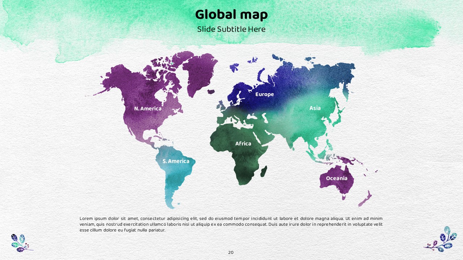Click the "Europe" label on map

click(x=264, y=94)
